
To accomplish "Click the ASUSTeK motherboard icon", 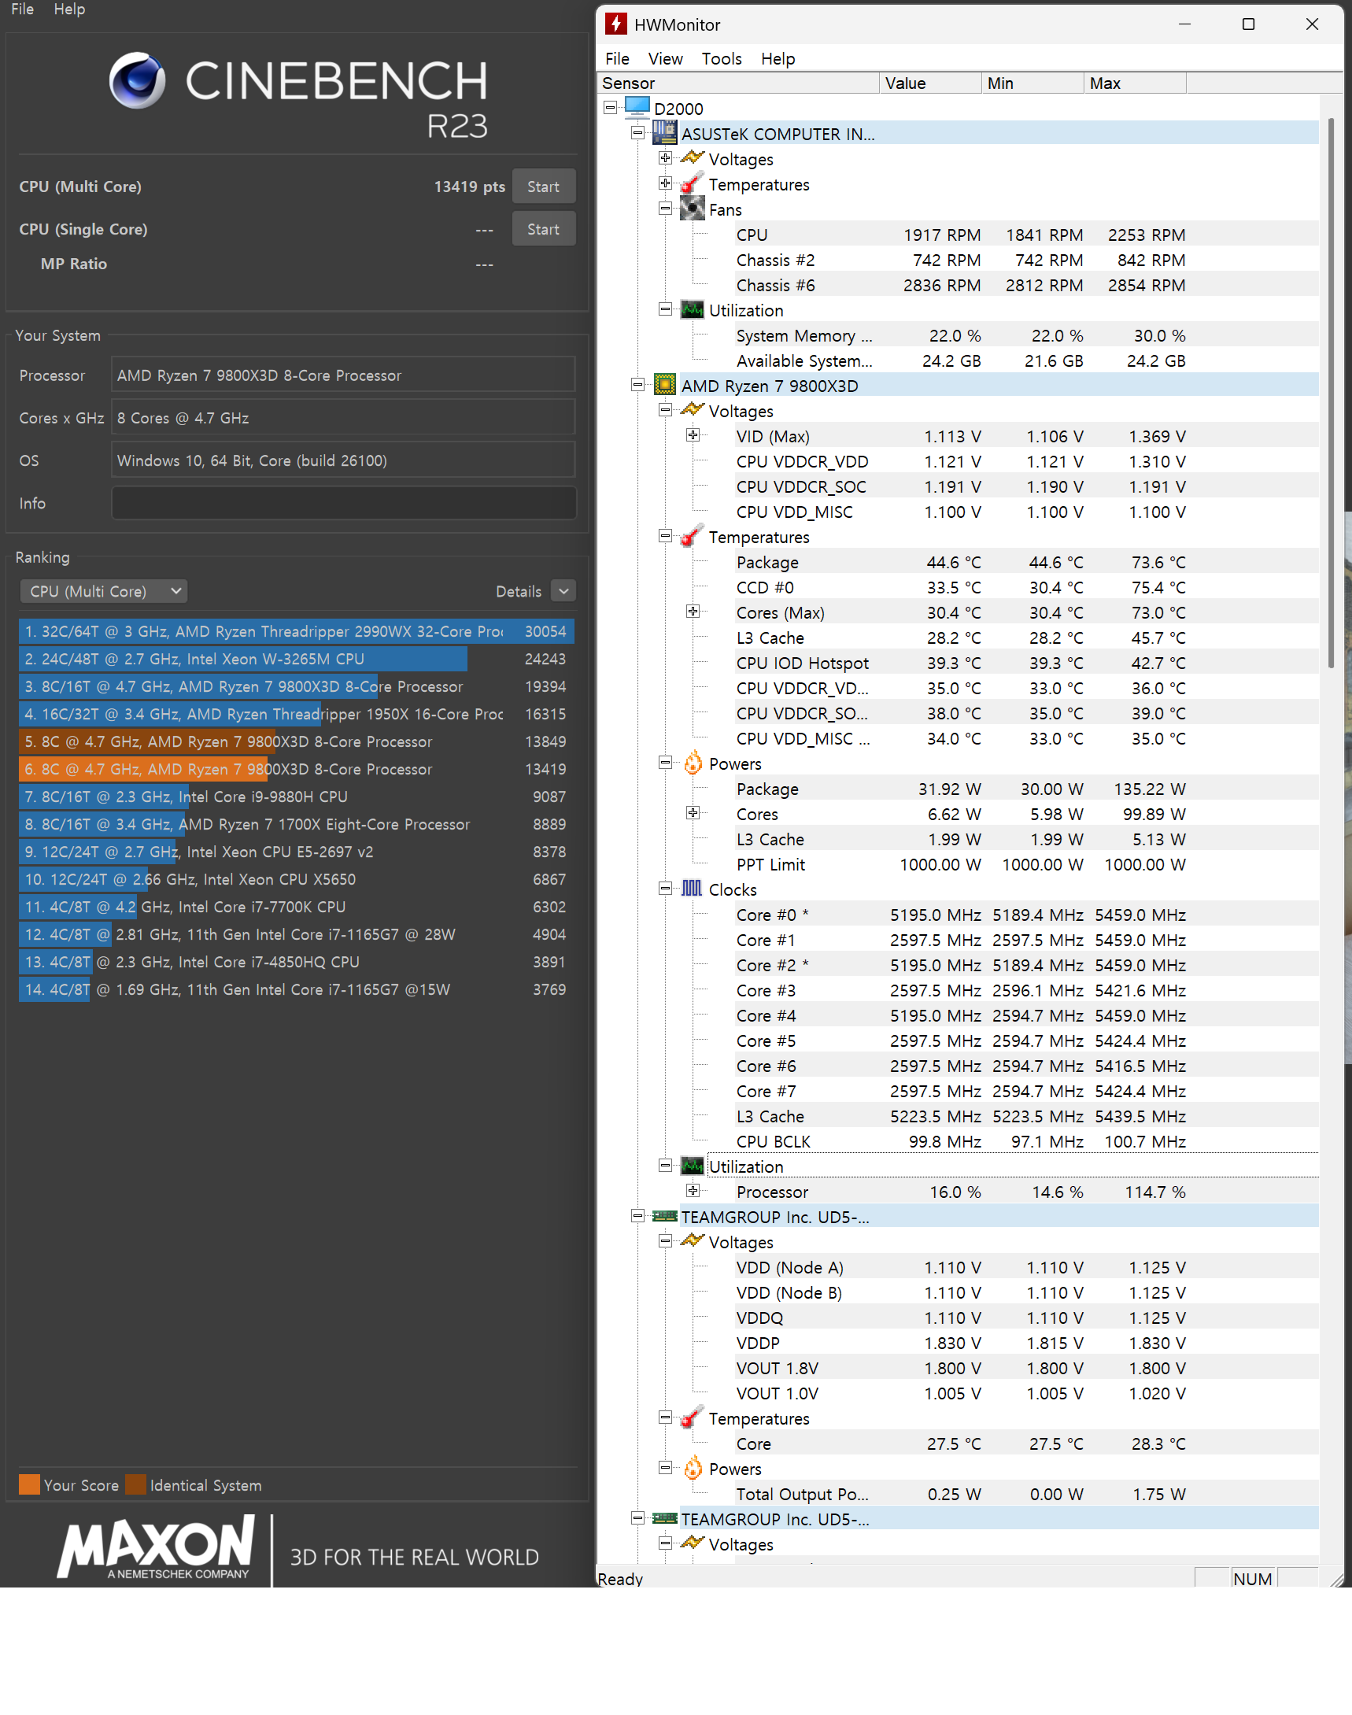I will (x=665, y=134).
